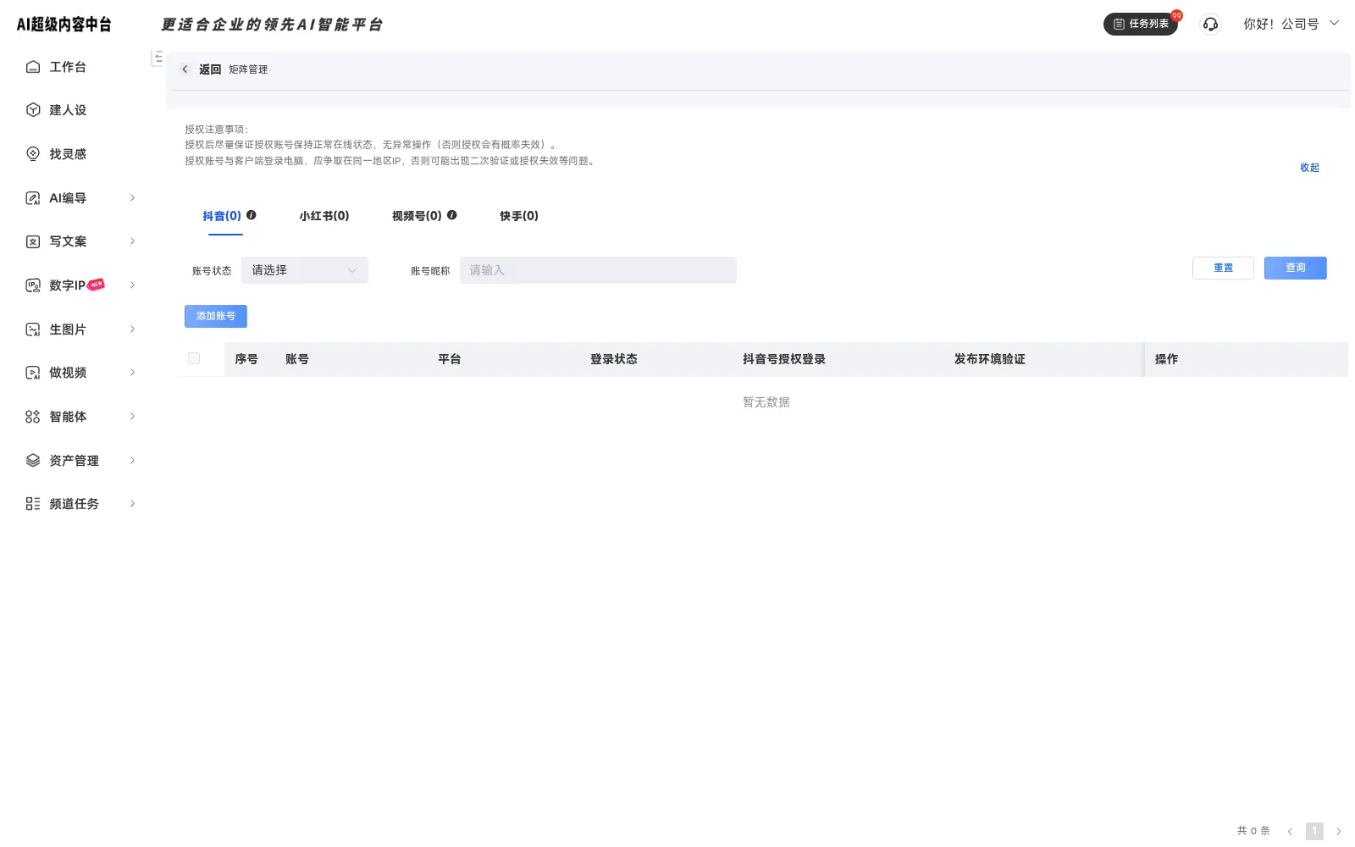Go to pagination page 1
1355x847 pixels.
tap(1314, 831)
